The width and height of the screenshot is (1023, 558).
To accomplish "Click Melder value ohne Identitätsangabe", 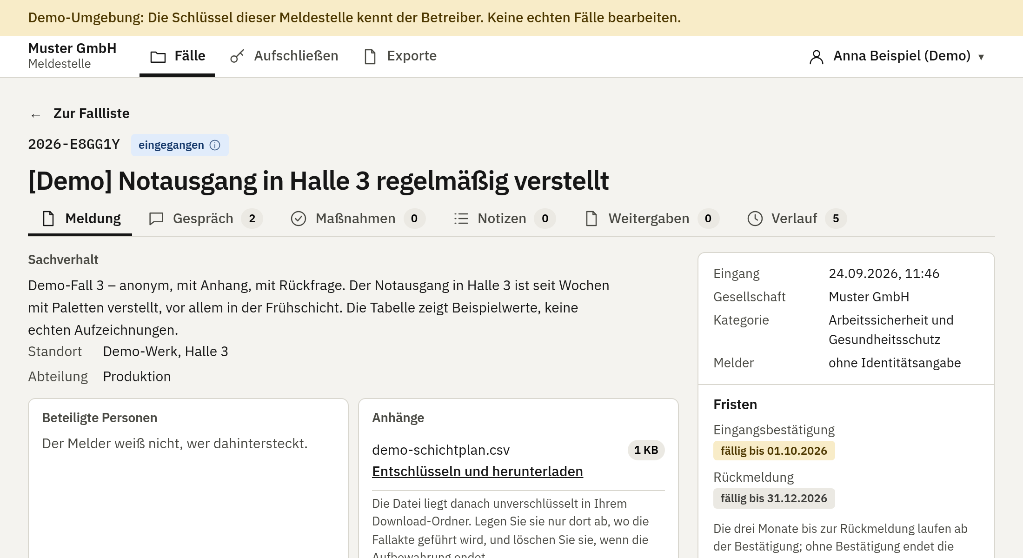I will click(x=895, y=363).
